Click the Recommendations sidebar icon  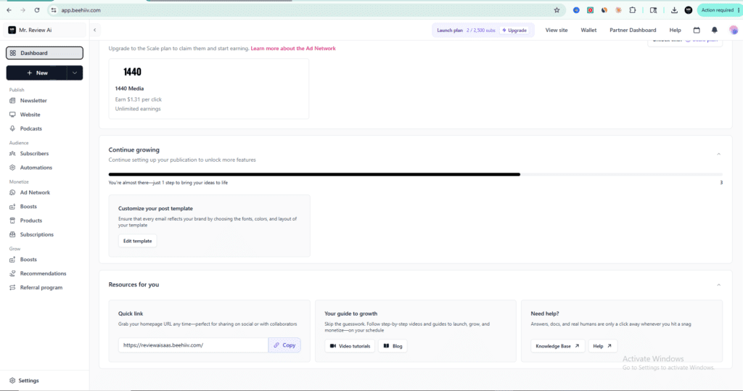click(12, 273)
